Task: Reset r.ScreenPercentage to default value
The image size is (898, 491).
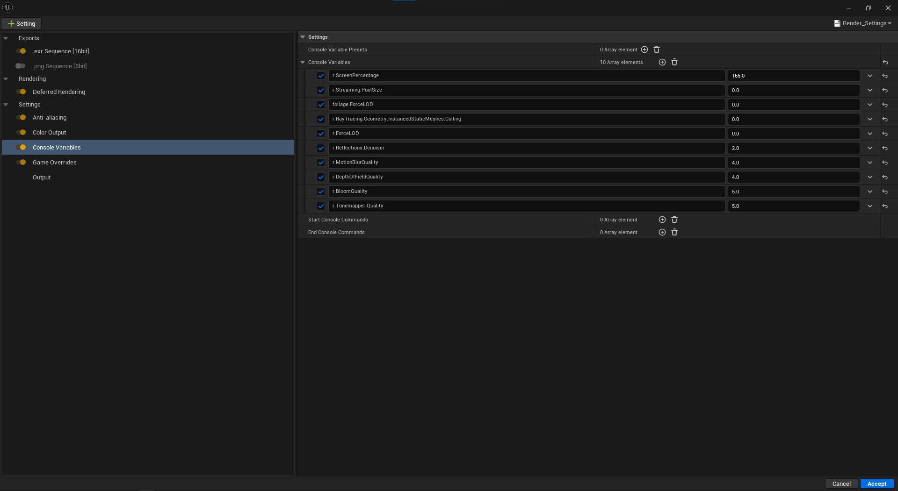Action: [885, 76]
